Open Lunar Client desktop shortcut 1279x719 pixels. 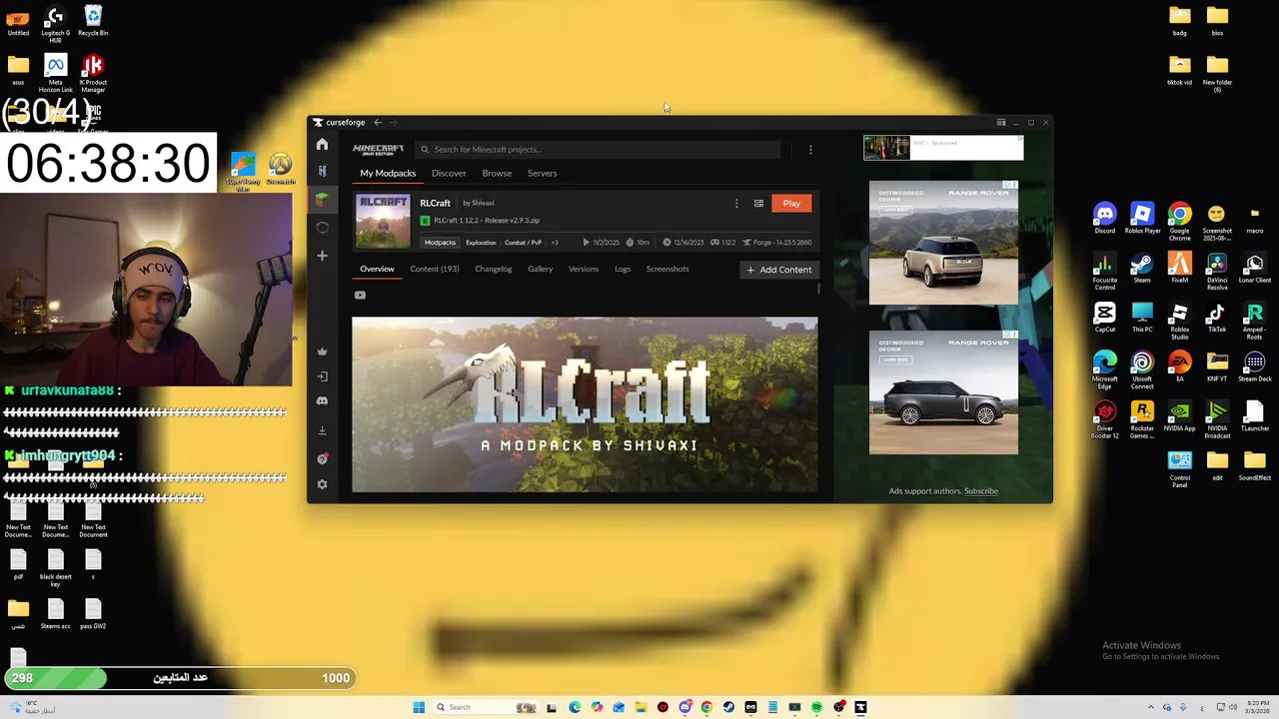[1255, 268]
